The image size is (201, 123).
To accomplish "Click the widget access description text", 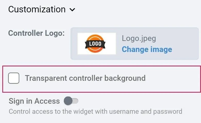I will 95,112.
